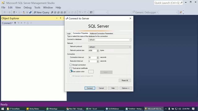Click the New Query toolbar button
The width and height of the screenshot is (198, 111).
point(41,12)
